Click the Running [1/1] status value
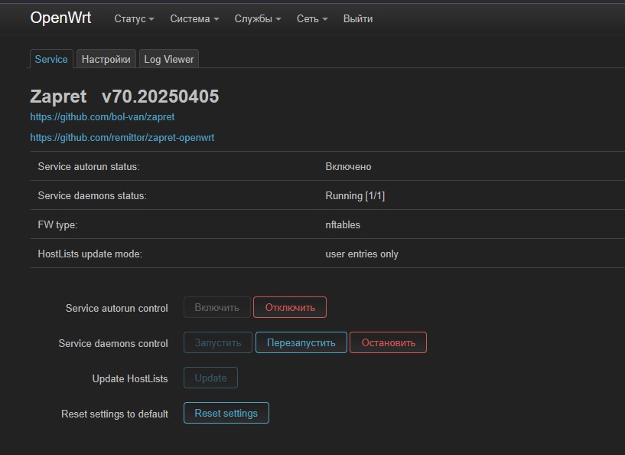This screenshot has width=625, height=455. (x=355, y=195)
